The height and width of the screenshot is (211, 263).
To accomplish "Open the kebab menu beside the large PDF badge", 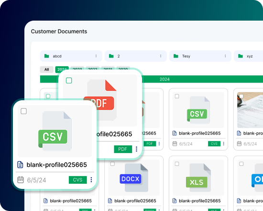I will [x=137, y=149].
